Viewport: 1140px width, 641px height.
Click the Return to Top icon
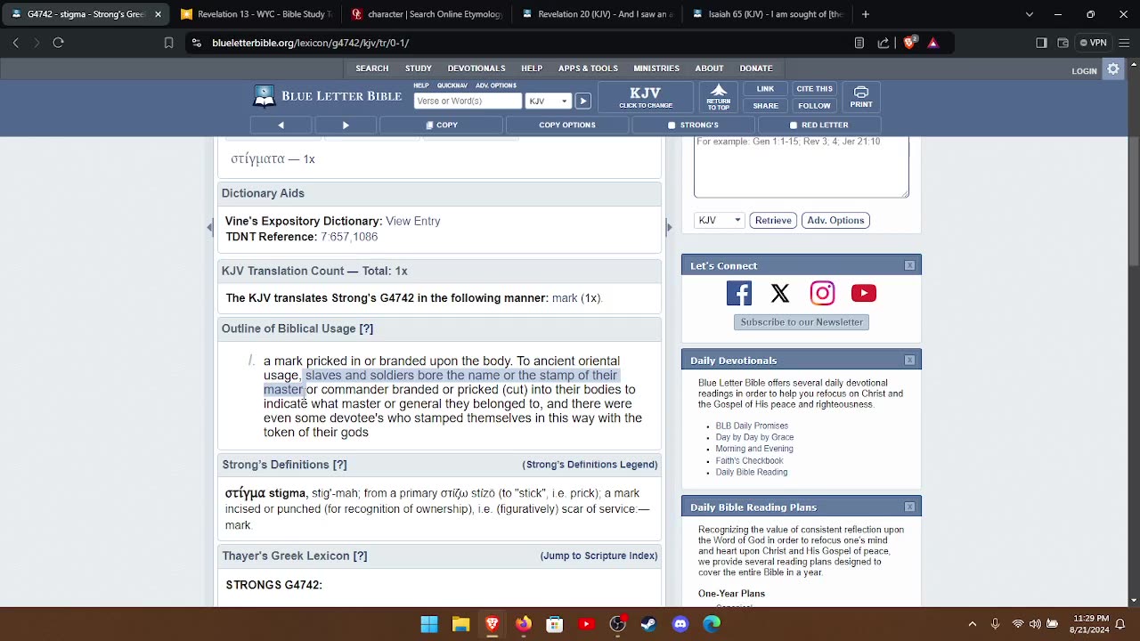point(719,97)
